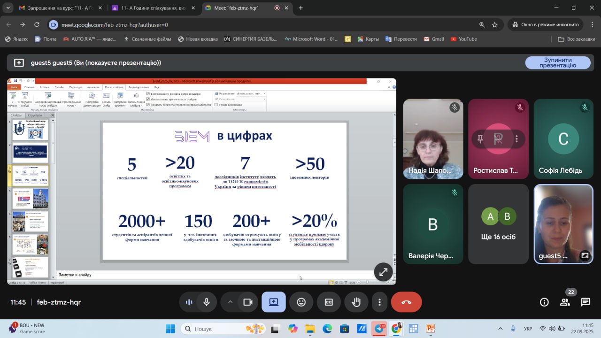Click the present screen button
This screenshot has height=338, width=601.
[274, 302]
